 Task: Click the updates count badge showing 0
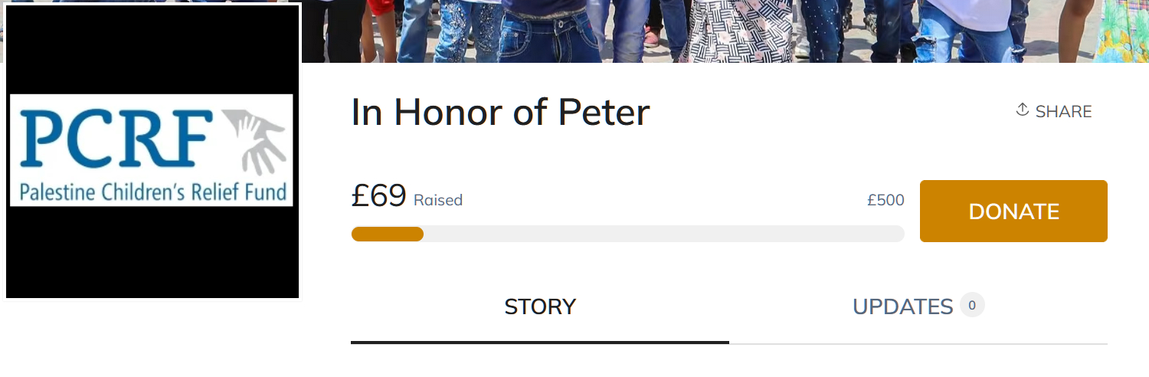[972, 305]
